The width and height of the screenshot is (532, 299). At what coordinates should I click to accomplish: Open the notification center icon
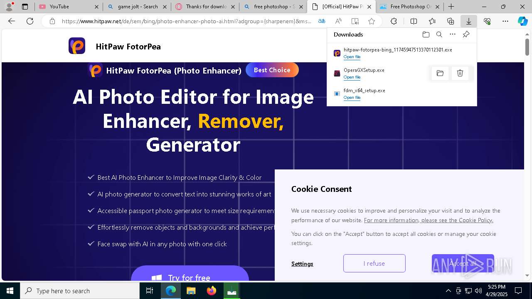[518, 291]
